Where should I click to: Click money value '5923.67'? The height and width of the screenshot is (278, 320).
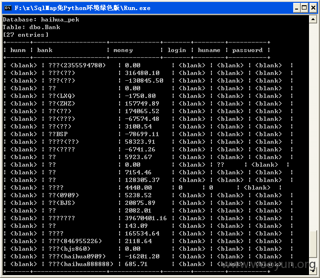[138, 157]
